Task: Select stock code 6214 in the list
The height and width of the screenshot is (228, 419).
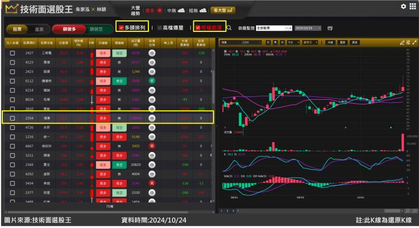Action: click(30, 91)
